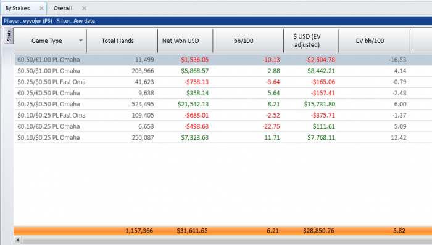Click the $15,731.80 EV adjusted cell

click(320, 104)
